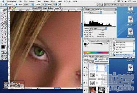Open histogram Channel dropdown

point(96,12)
